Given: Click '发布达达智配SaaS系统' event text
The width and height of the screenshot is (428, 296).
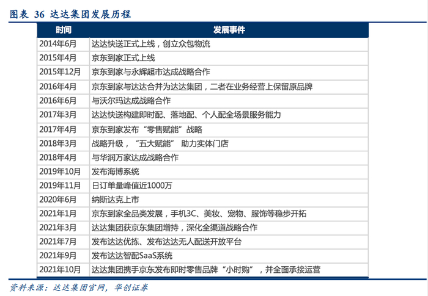Looking at the screenshot, I should point(132,256).
